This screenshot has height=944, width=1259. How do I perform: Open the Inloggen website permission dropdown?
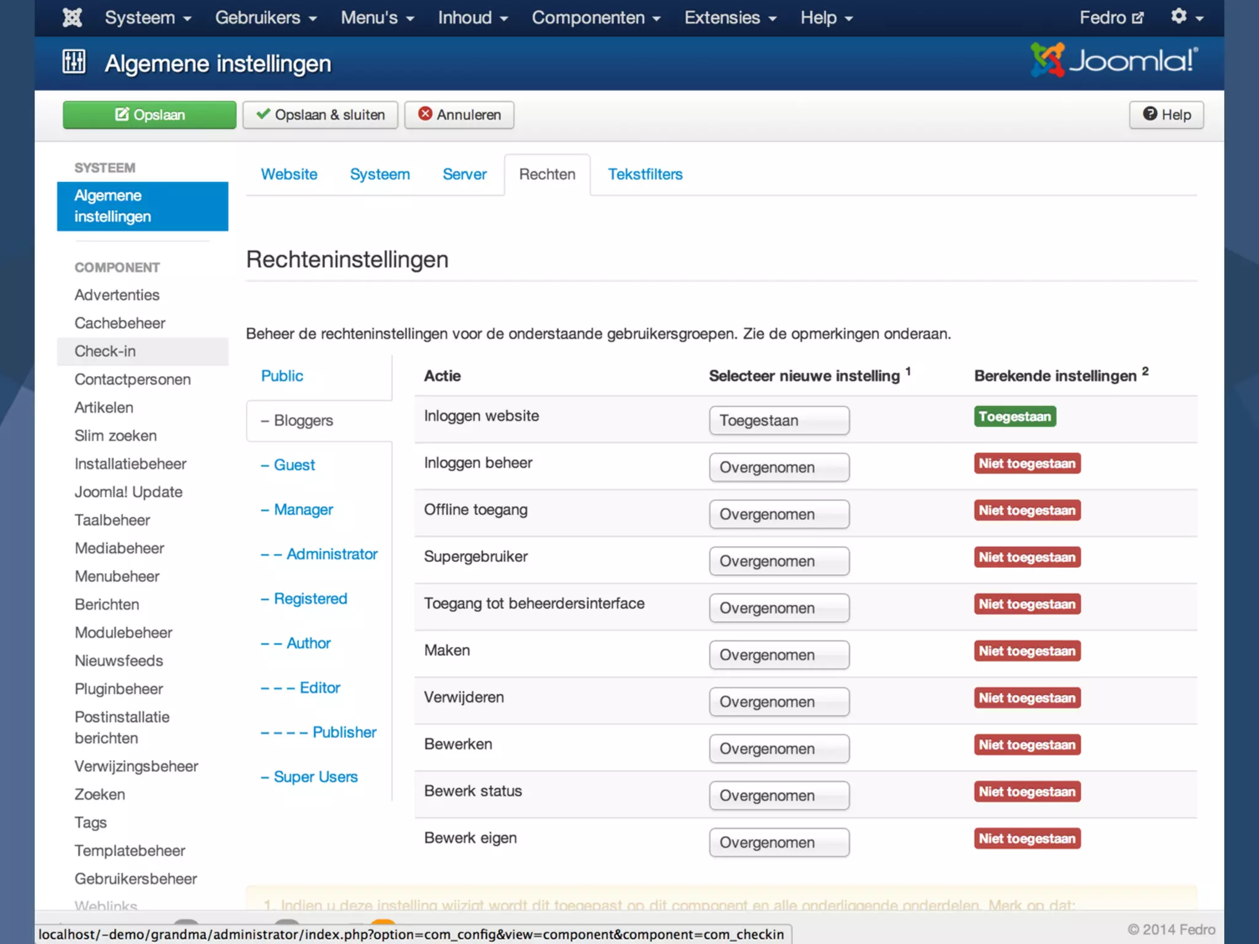(x=779, y=420)
